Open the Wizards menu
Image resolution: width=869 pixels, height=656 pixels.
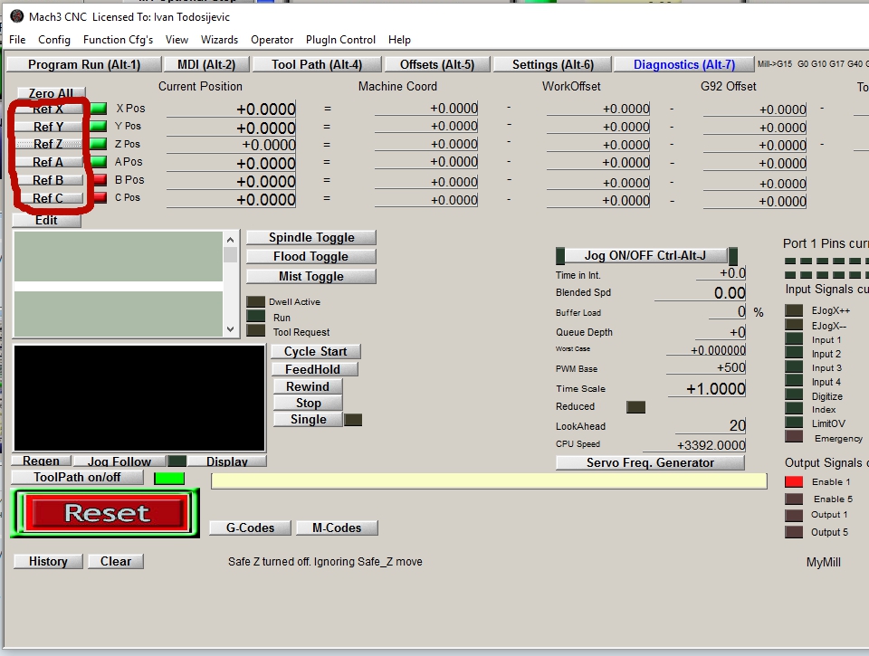click(219, 39)
